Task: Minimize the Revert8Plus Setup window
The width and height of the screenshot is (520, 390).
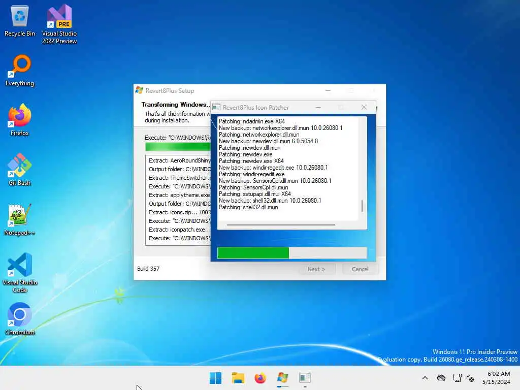Action: tap(328, 90)
